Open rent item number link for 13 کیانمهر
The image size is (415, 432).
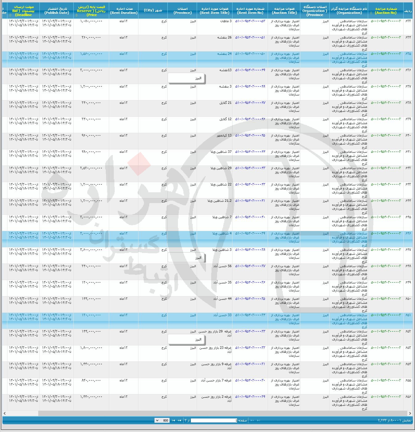[x=250, y=136]
